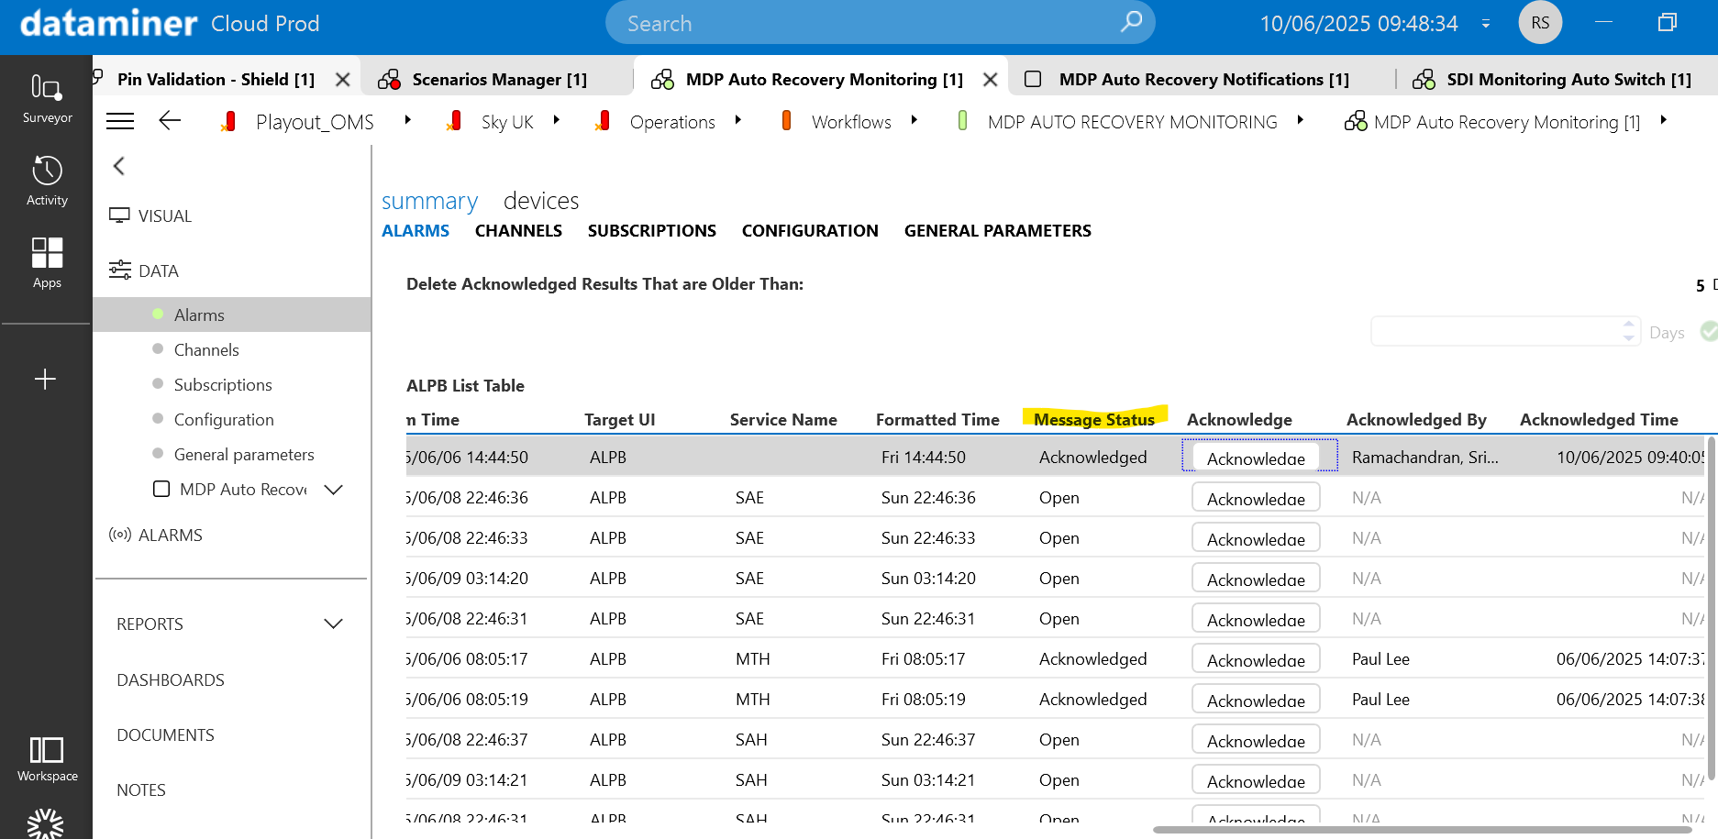Open DOCUMENTS in side panel
Image resolution: width=1718 pixels, height=839 pixels.
click(x=165, y=735)
